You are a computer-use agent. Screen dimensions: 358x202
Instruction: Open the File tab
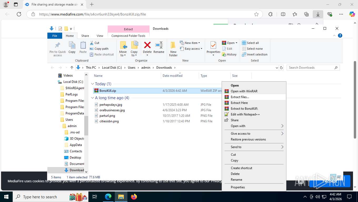(55, 36)
